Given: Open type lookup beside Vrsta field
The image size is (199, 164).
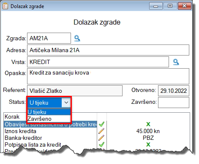Looking at the screenshot, I should click(176, 62).
